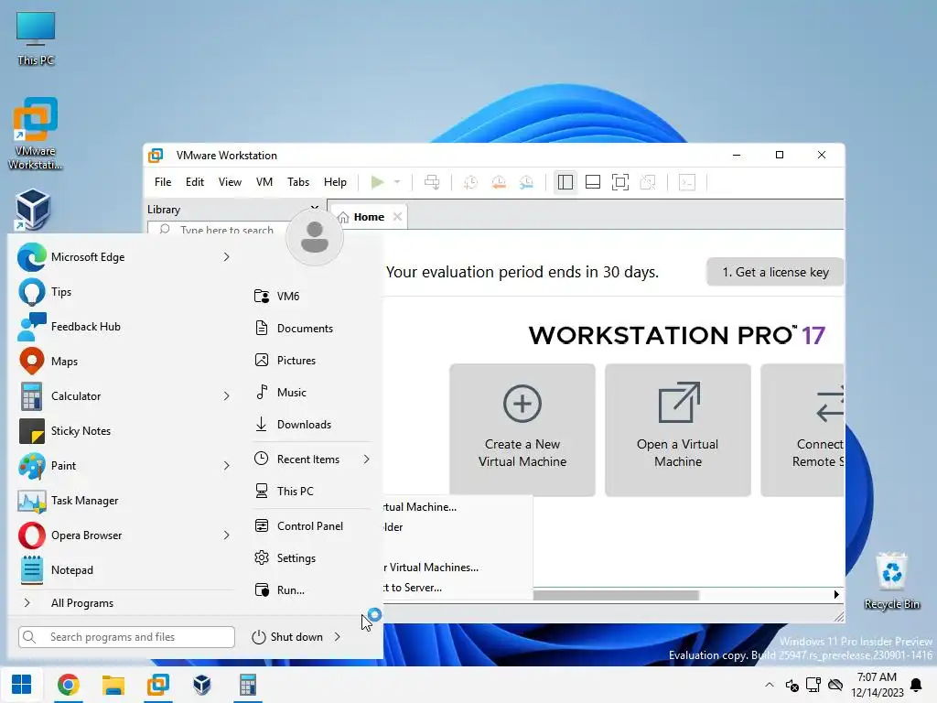Toggle the thumbnail bar view icon
Viewport: 937px width, 703px height.
point(593,182)
